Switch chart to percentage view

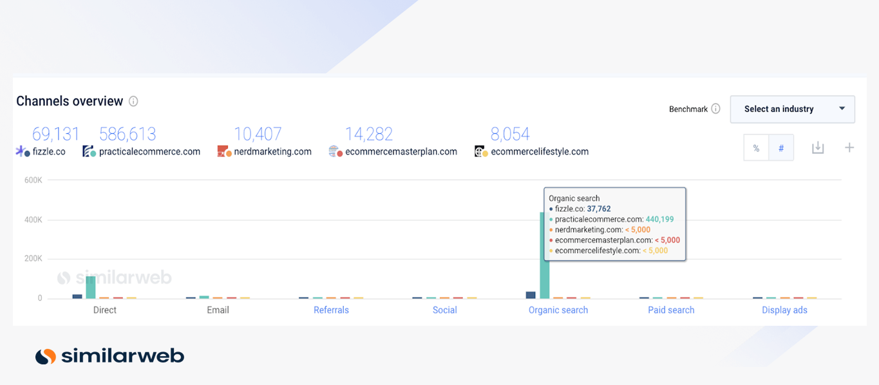[756, 148]
